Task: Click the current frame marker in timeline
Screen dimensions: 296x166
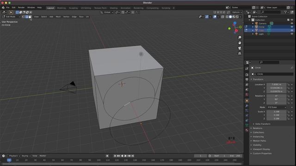Action: pos(9,160)
